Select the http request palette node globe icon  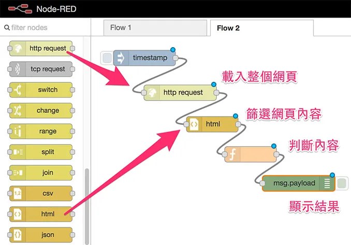pos(18,48)
